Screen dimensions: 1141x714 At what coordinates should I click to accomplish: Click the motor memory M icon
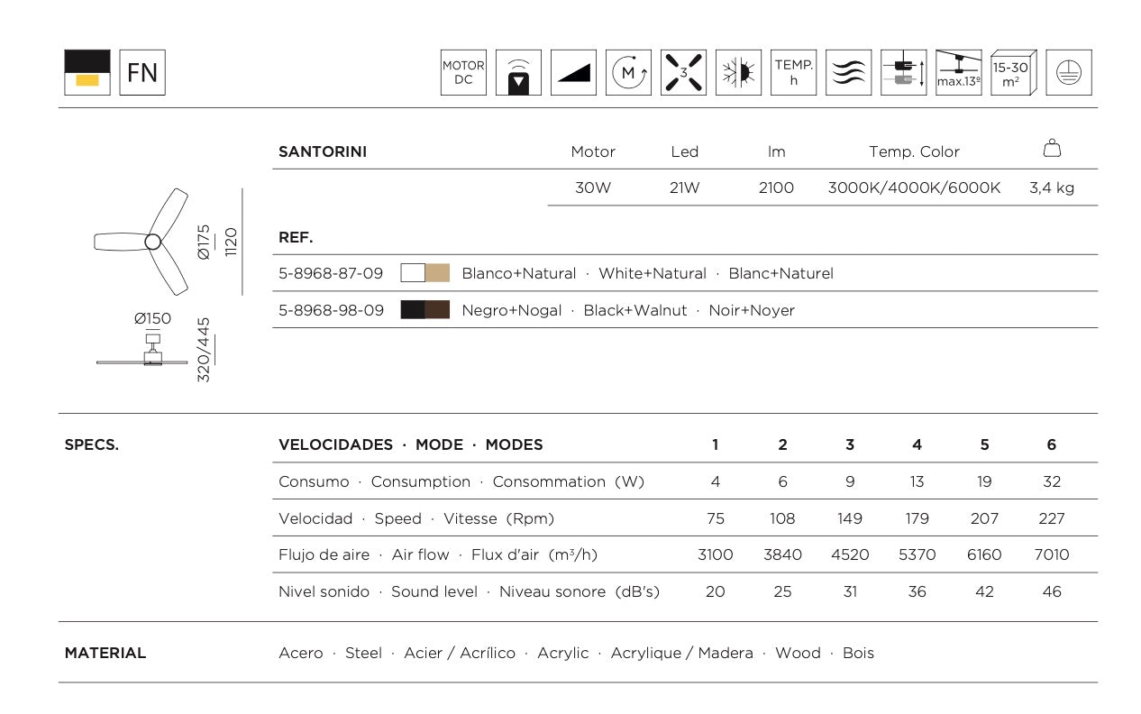628,73
